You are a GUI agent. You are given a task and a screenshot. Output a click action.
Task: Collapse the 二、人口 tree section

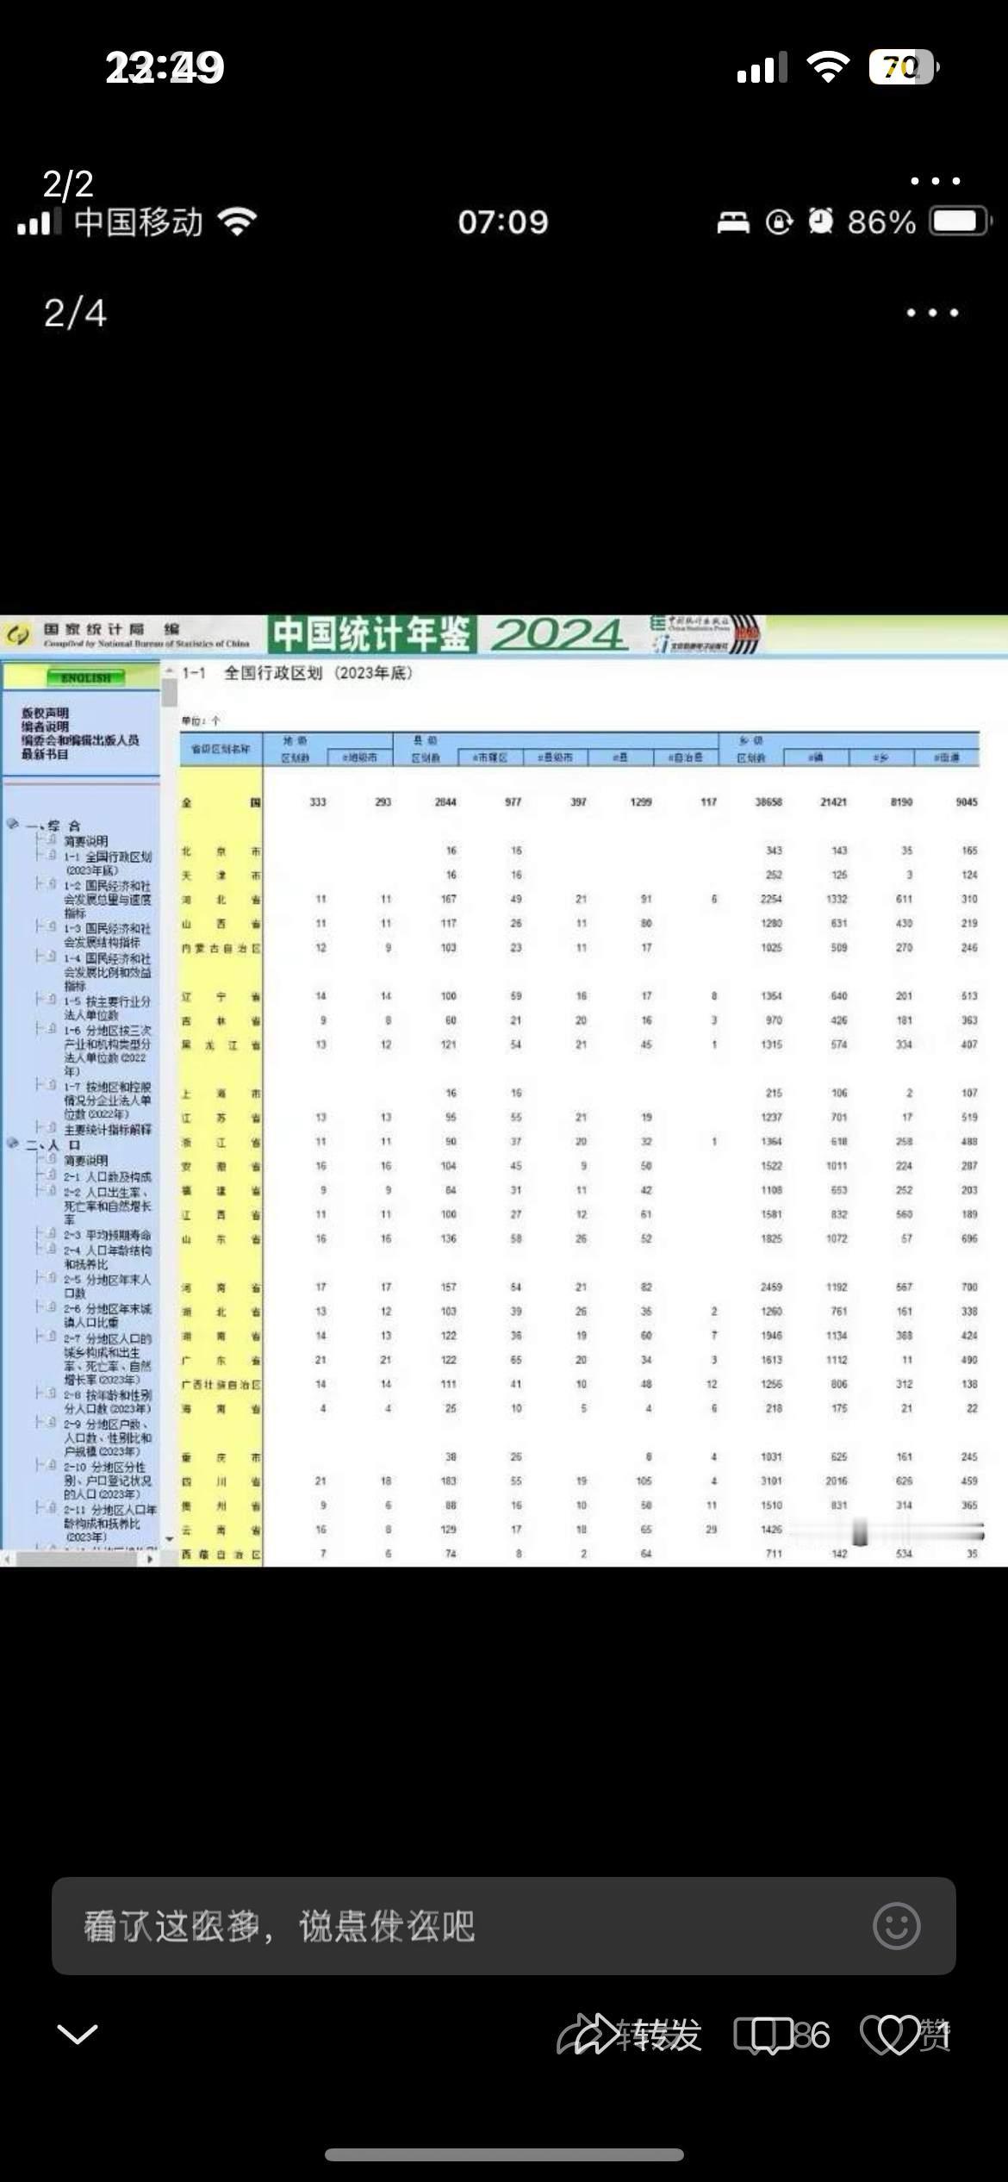(x=13, y=1144)
